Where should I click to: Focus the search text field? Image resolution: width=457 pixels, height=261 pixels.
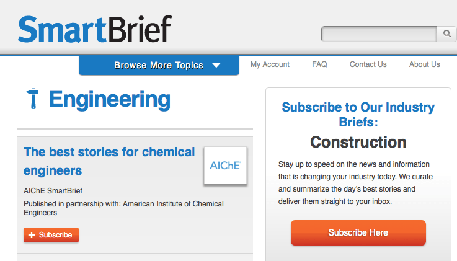pos(379,34)
